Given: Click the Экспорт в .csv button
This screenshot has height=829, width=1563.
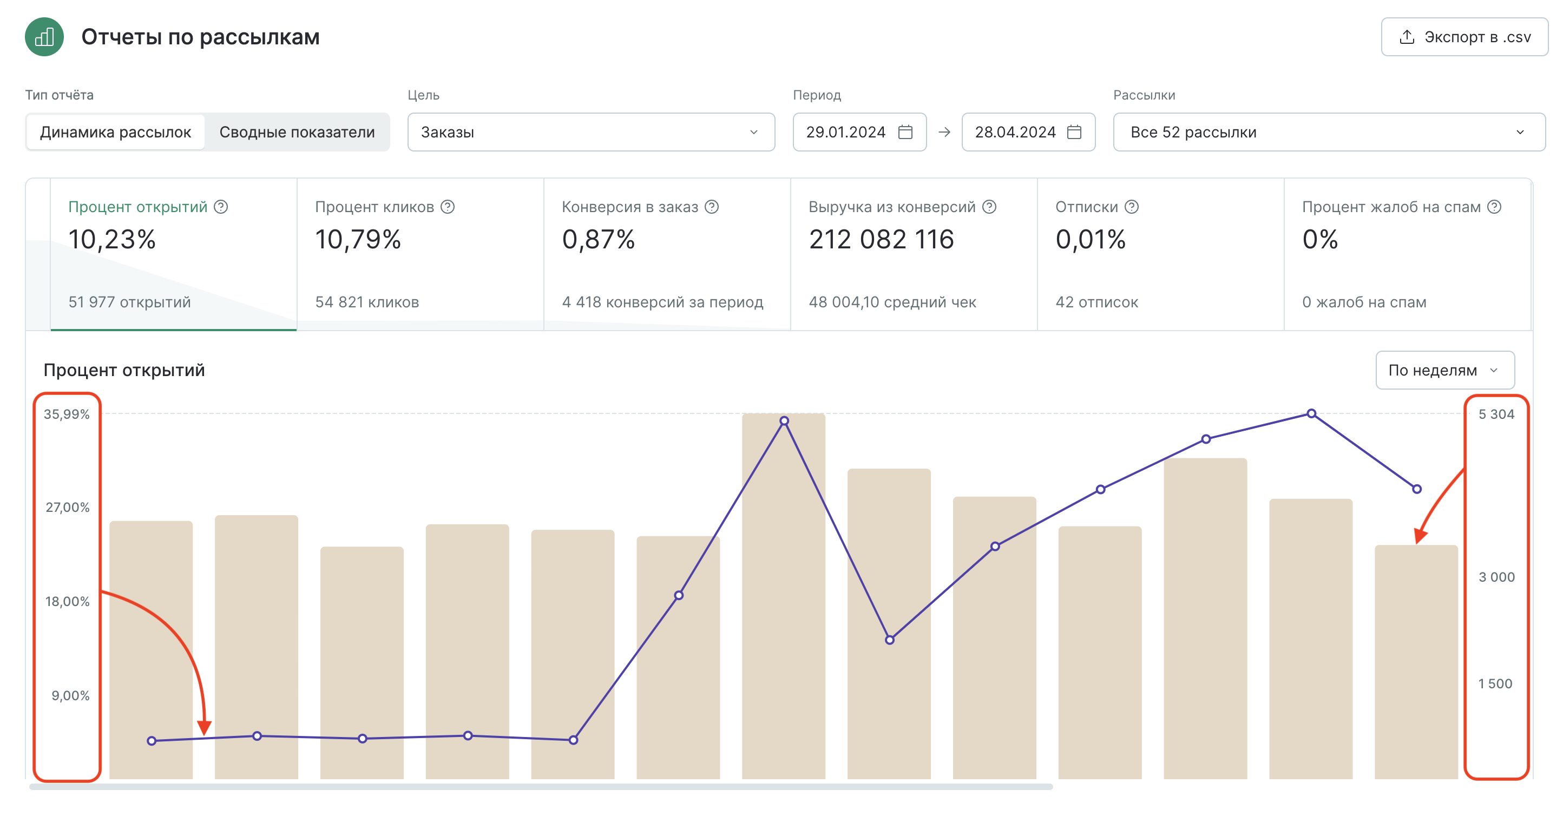Looking at the screenshot, I should (x=1464, y=37).
